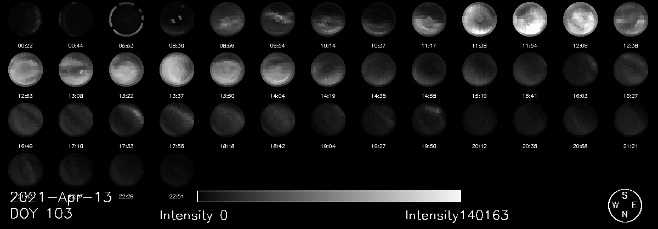
Task: Click the Intensity140163 maximum label
Action: point(457,215)
